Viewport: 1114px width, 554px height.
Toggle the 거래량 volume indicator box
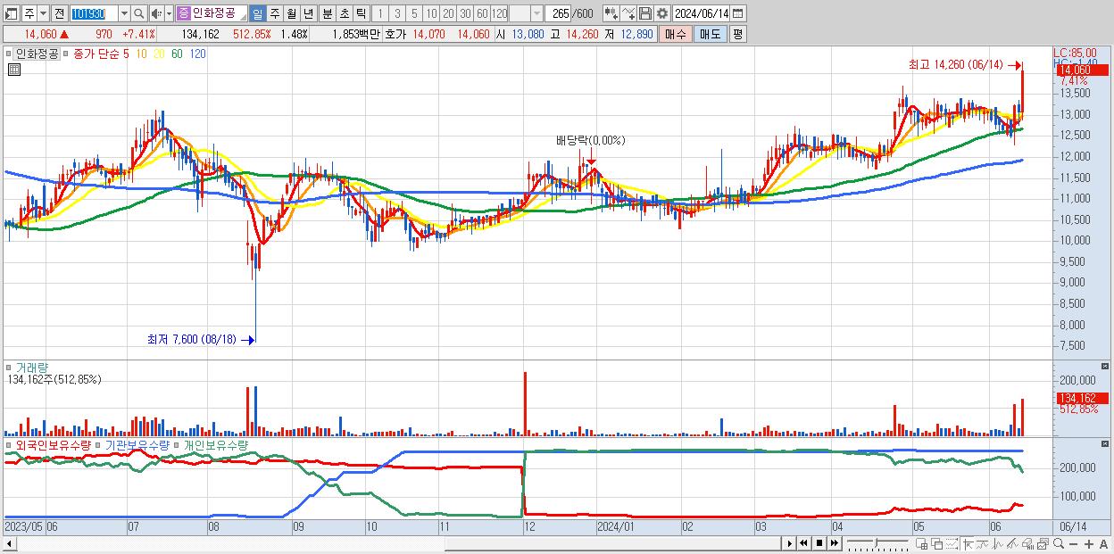(x=10, y=368)
